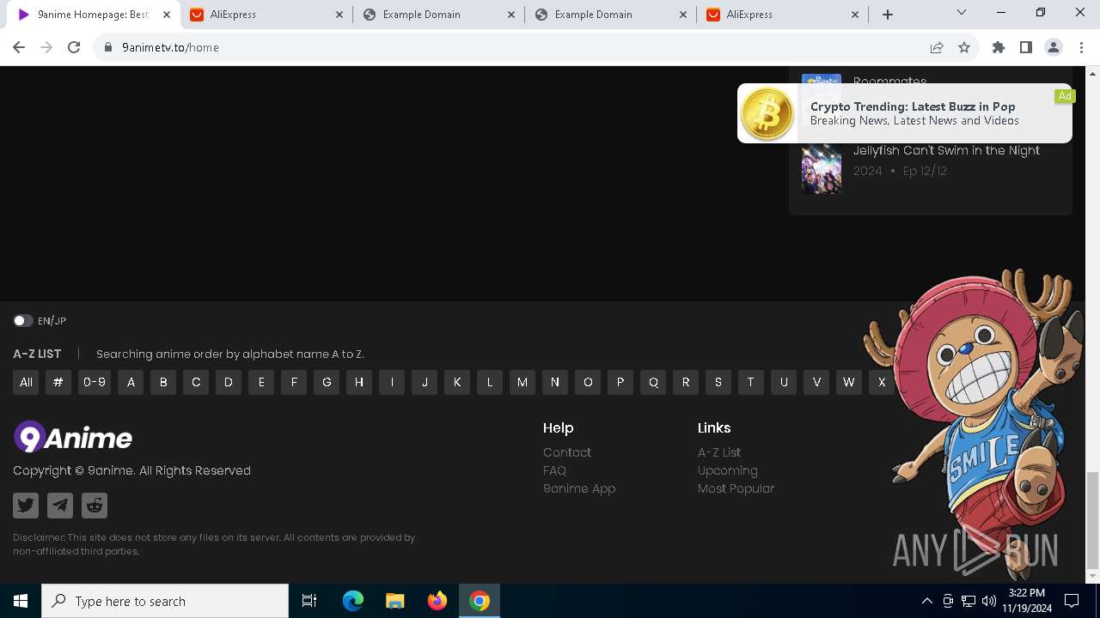The image size is (1100, 618).
Task: Open new tab with plus button
Action: pyautogui.click(x=888, y=15)
